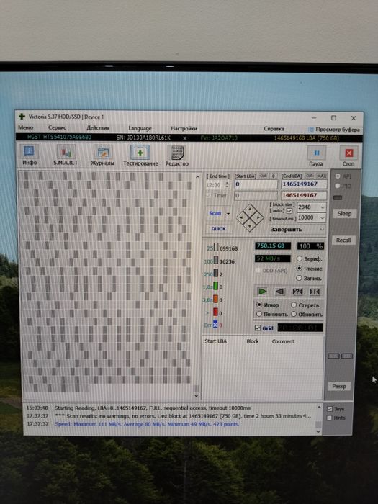Open the Завершить action dropdown

pyautogui.click(x=297, y=230)
